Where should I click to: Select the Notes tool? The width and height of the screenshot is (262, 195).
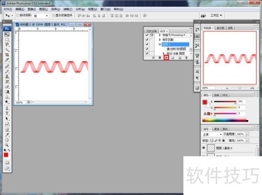(7, 129)
